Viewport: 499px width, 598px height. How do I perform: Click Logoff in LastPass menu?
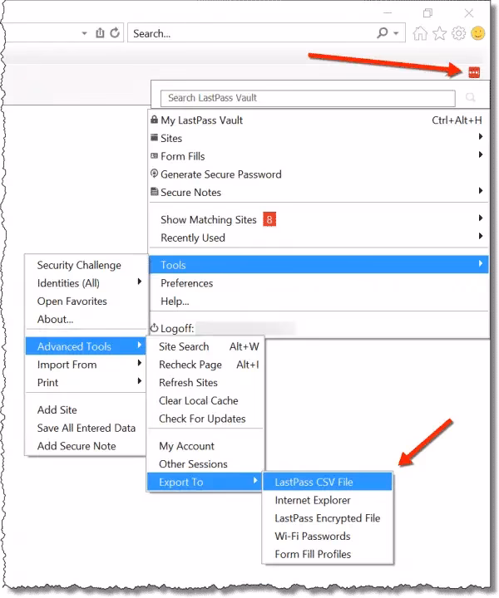click(319, 328)
